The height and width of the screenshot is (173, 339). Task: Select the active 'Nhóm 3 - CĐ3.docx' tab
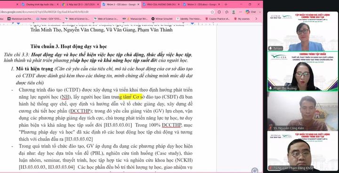click(121, 4)
